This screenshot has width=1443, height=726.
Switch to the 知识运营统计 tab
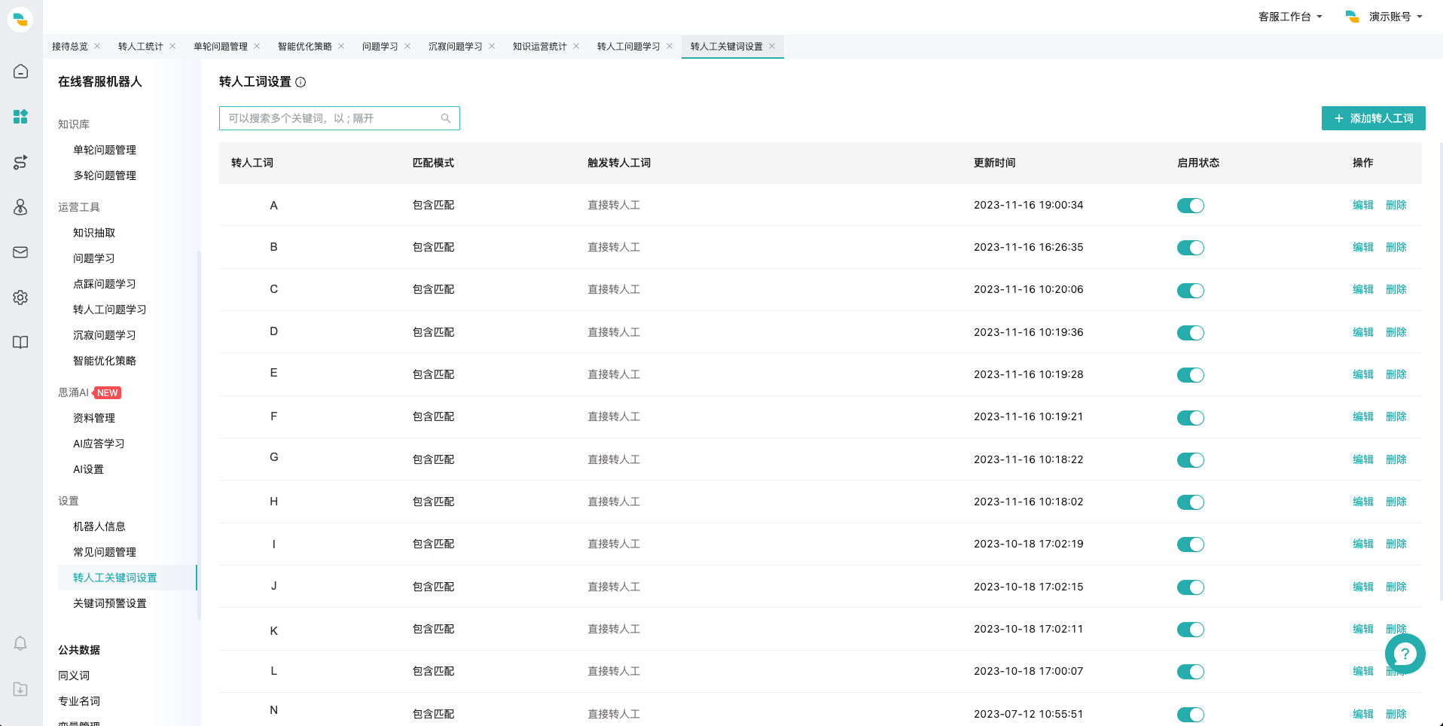click(x=540, y=47)
